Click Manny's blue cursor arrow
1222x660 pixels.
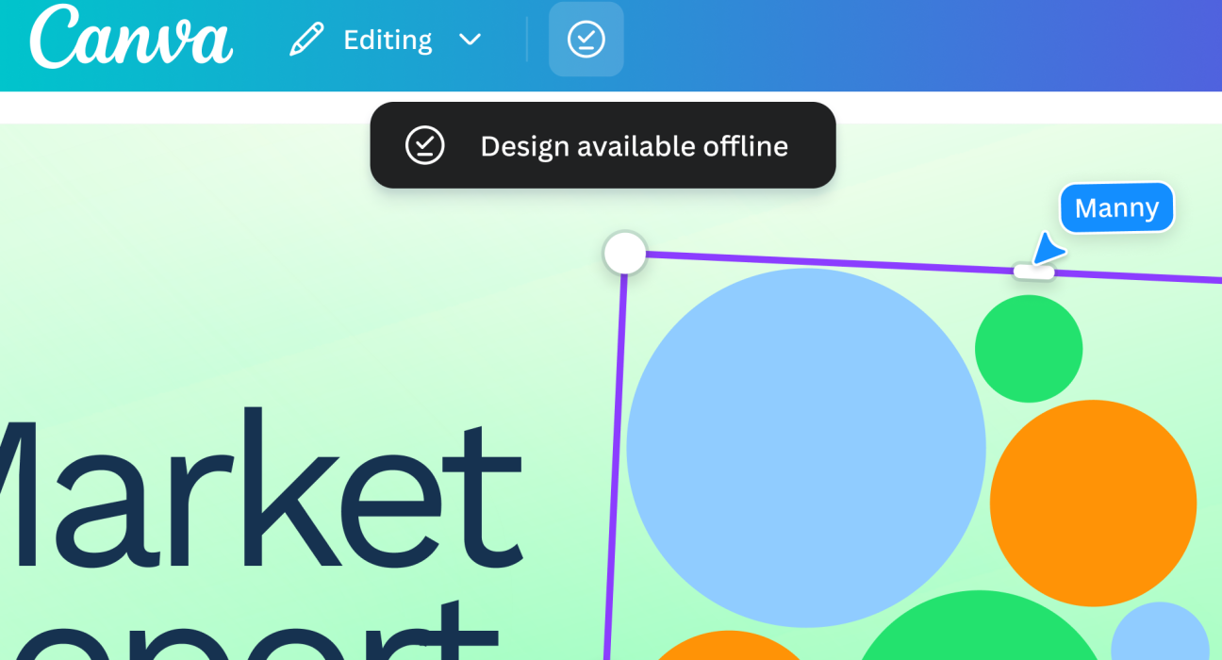[x=1048, y=248]
